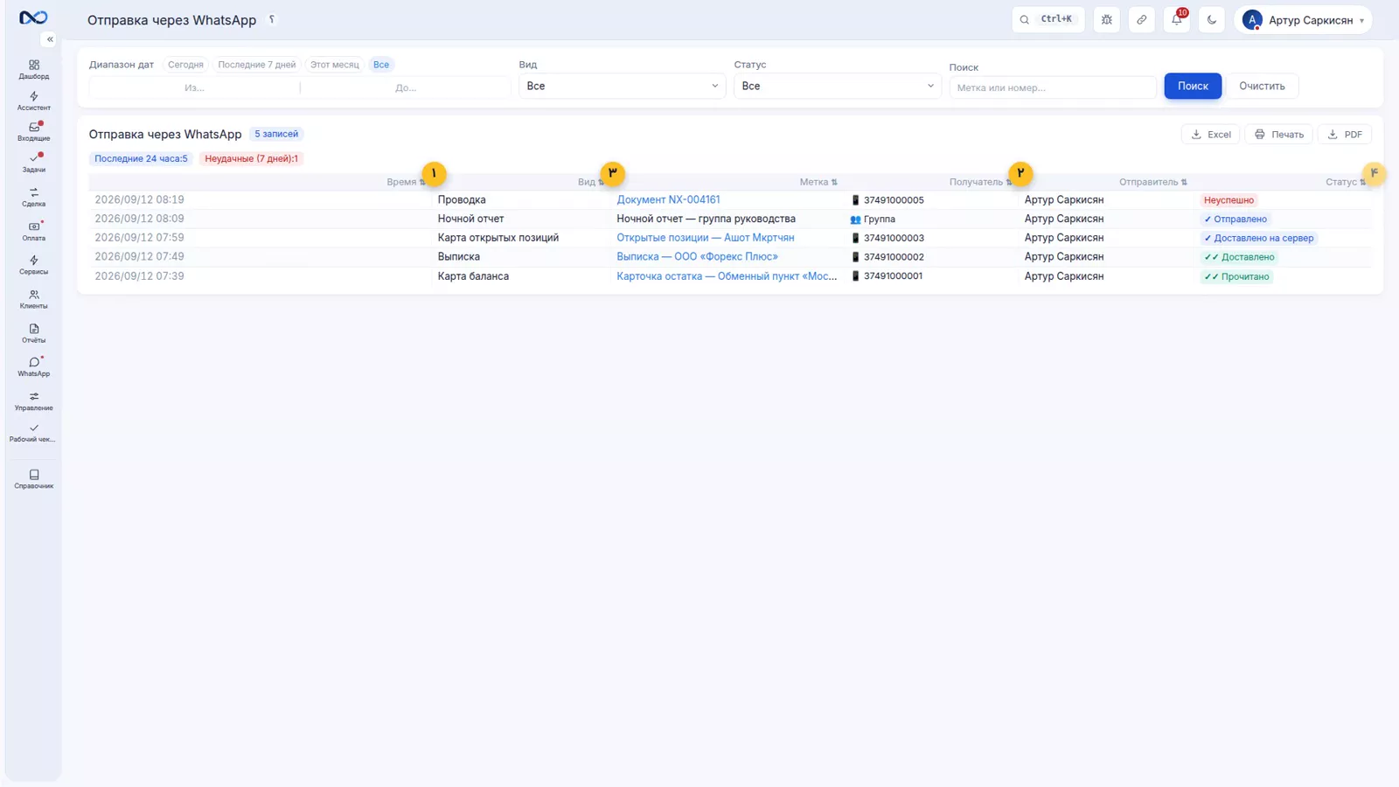Click the Поиск button
Image resolution: width=1399 pixels, height=787 pixels.
1193,86
